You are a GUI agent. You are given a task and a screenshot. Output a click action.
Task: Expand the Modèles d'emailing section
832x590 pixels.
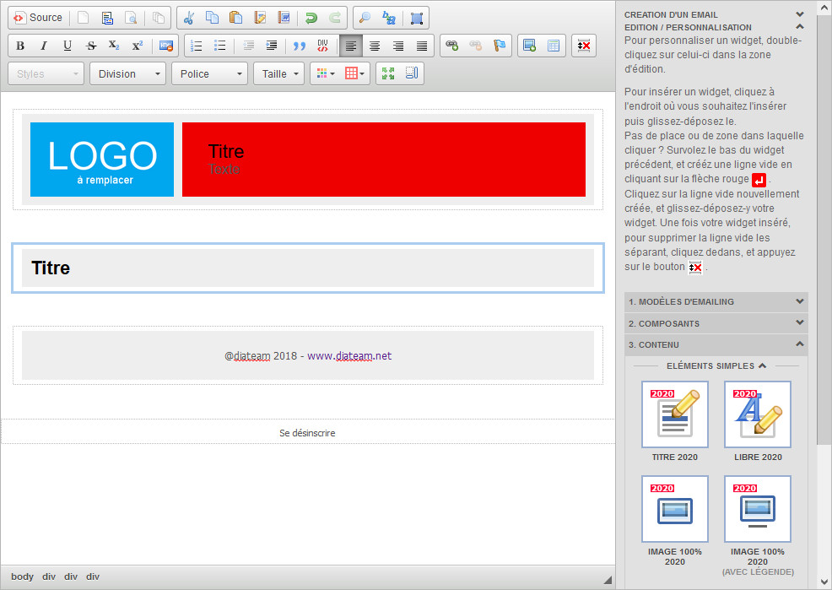tap(716, 301)
